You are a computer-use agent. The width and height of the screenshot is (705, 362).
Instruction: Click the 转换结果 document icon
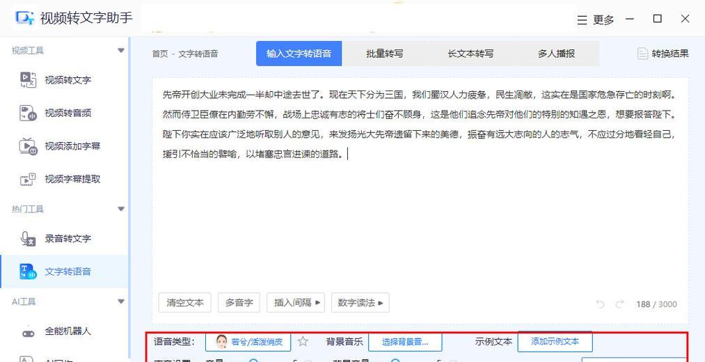(x=642, y=54)
